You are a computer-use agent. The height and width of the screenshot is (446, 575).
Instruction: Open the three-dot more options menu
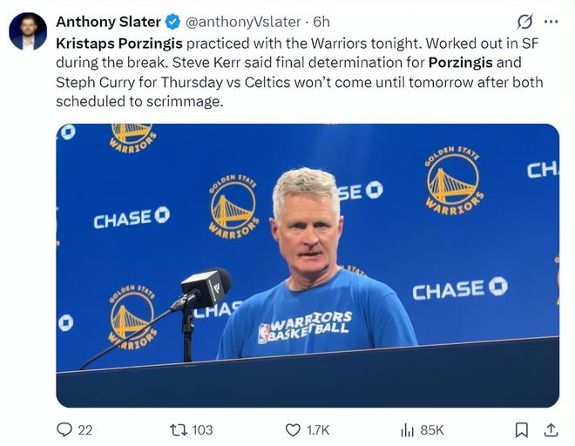pyautogui.click(x=551, y=22)
